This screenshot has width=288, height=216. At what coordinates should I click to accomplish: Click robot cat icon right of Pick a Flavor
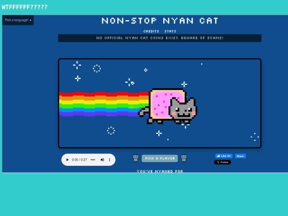tap(184, 158)
